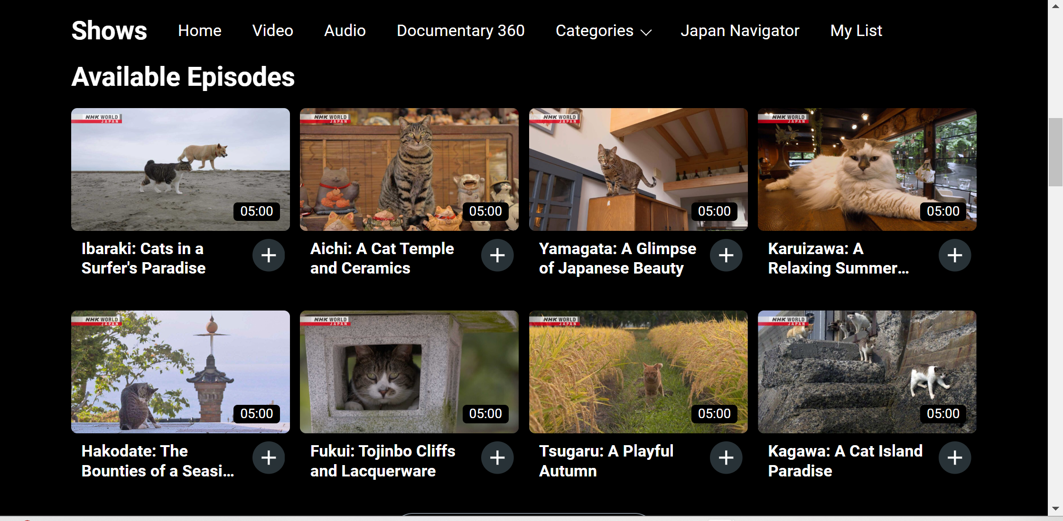Image resolution: width=1063 pixels, height=521 pixels.
Task: Go to My List page
Action: click(856, 31)
